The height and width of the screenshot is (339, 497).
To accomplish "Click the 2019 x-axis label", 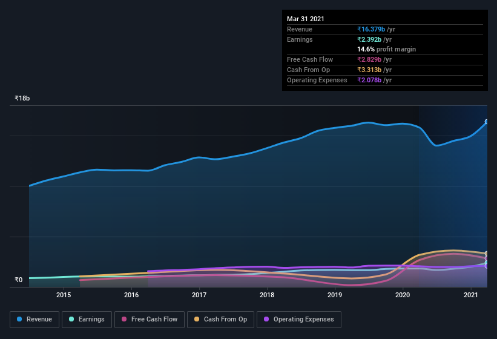I will pyautogui.click(x=335, y=295).
